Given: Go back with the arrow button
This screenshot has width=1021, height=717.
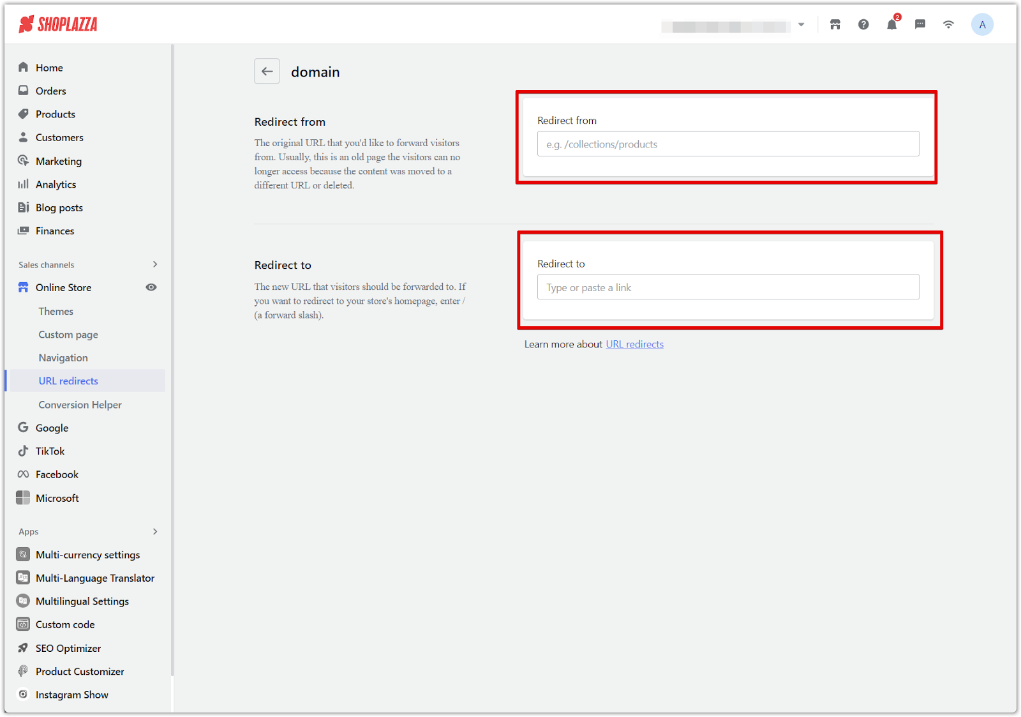Looking at the screenshot, I should tap(267, 72).
